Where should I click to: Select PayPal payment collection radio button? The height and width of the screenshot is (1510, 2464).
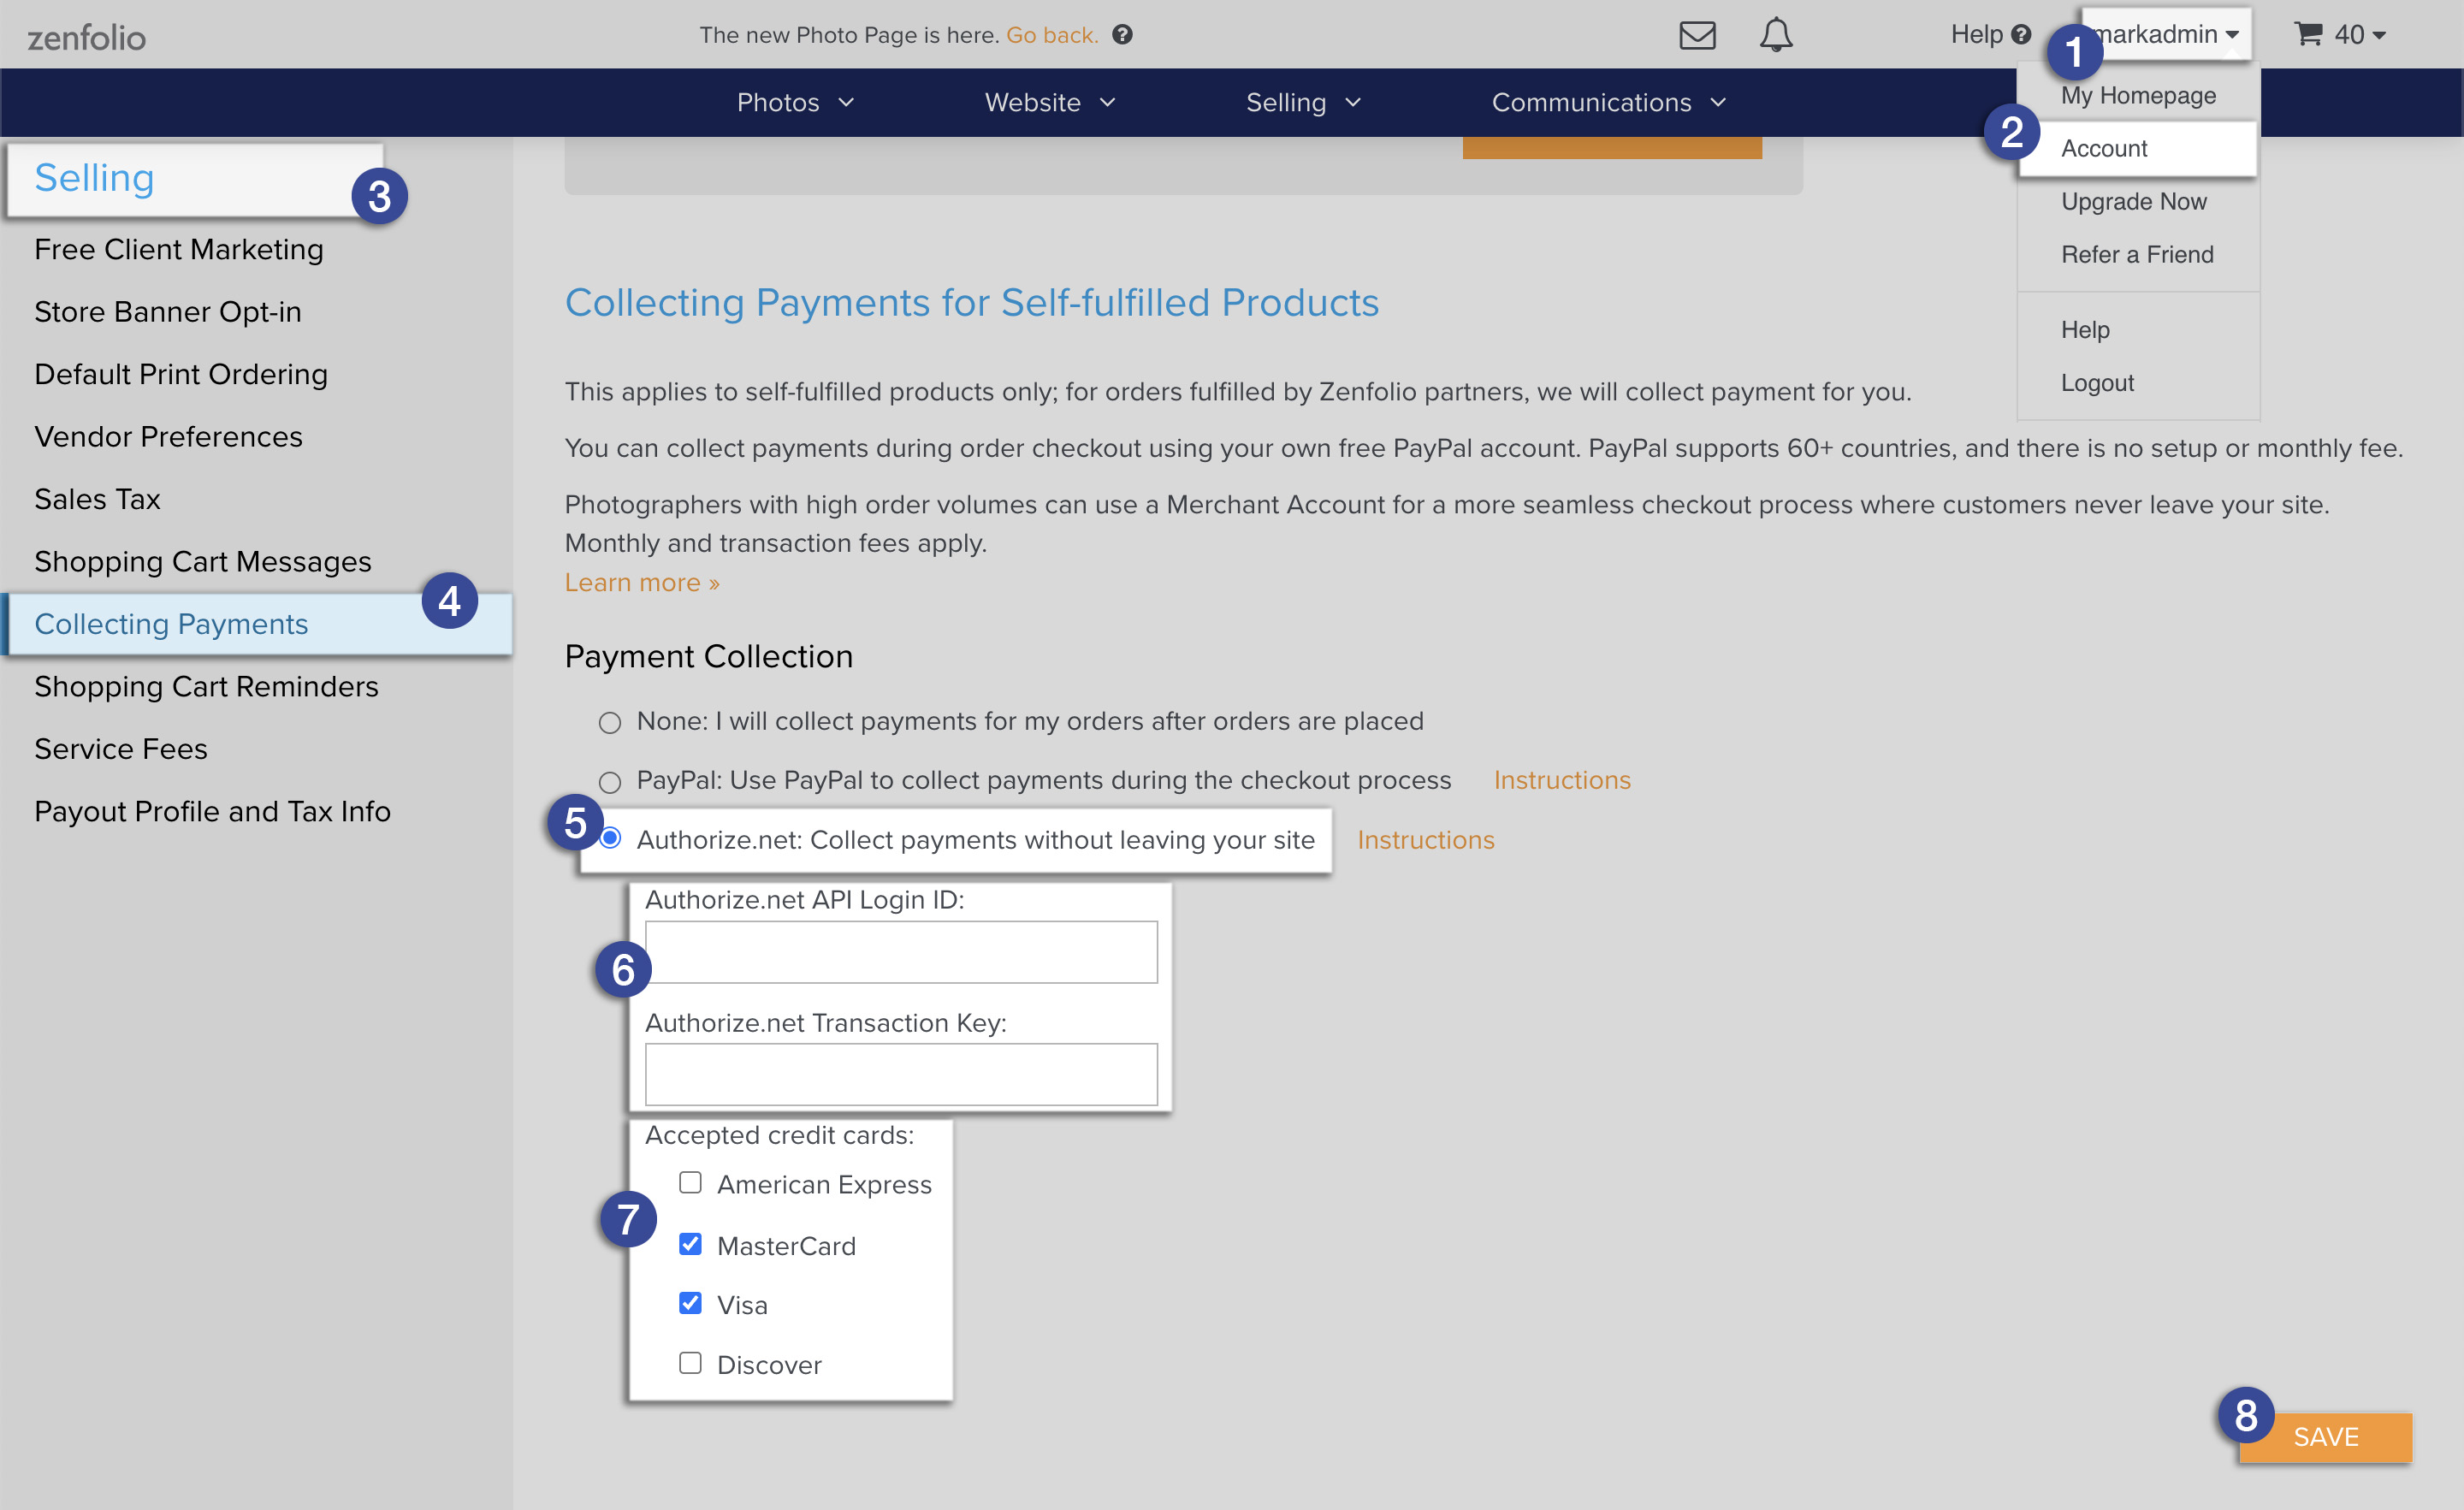pyautogui.click(x=610, y=781)
